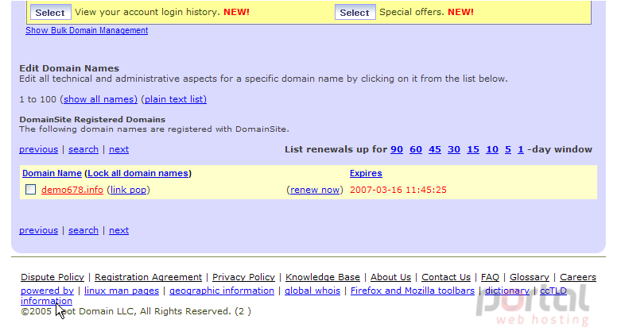Viewport: 617px width, 335px height.
Task: Click DomainSite Registered Domains heading
Action: click(92, 120)
